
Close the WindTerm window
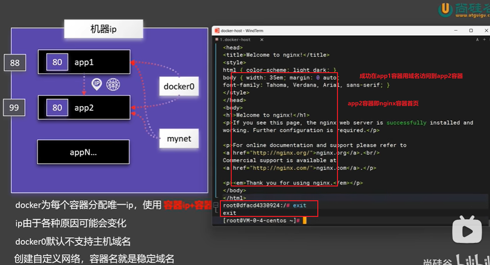(x=486, y=30)
